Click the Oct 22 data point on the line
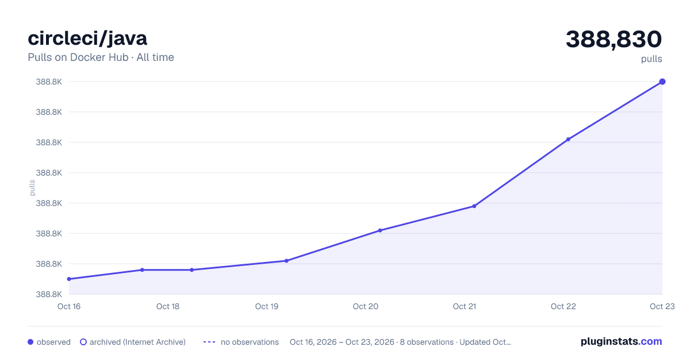The height and width of the screenshot is (362, 690). point(568,139)
